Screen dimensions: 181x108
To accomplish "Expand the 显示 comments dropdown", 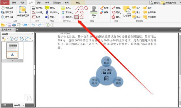I will pyautogui.click(x=142, y=17).
